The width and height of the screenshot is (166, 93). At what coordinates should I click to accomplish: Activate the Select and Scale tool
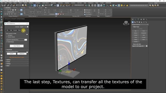(x=40, y=5)
